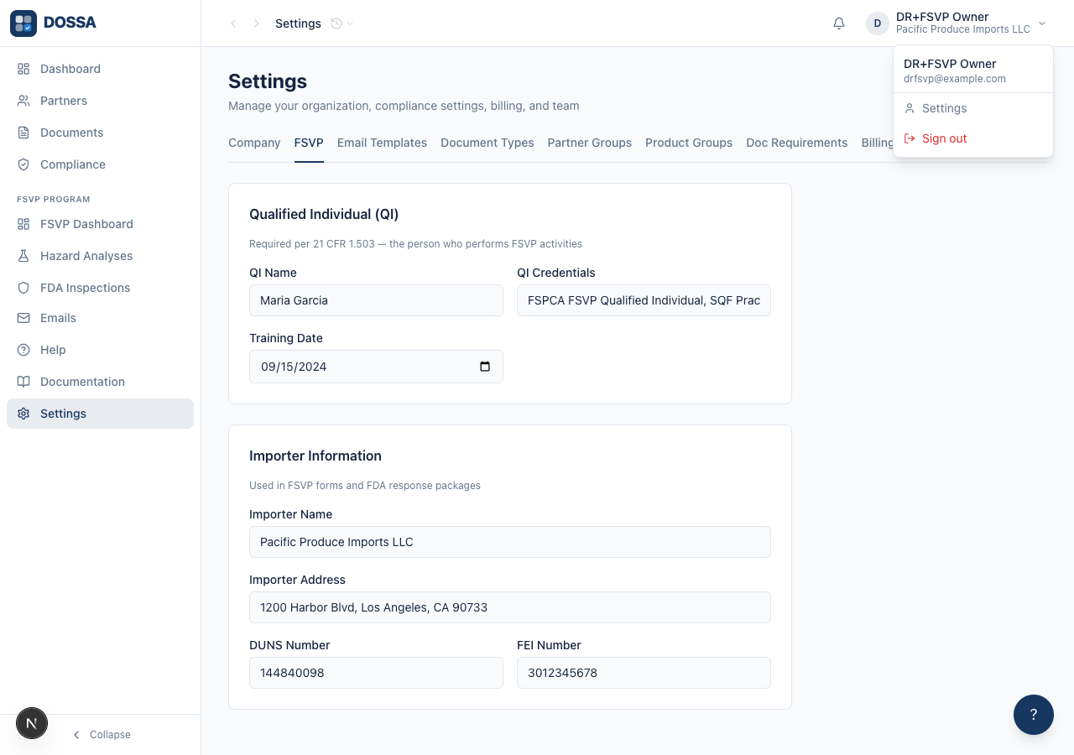
Task: Select the FSVP tab
Action: [309, 143]
